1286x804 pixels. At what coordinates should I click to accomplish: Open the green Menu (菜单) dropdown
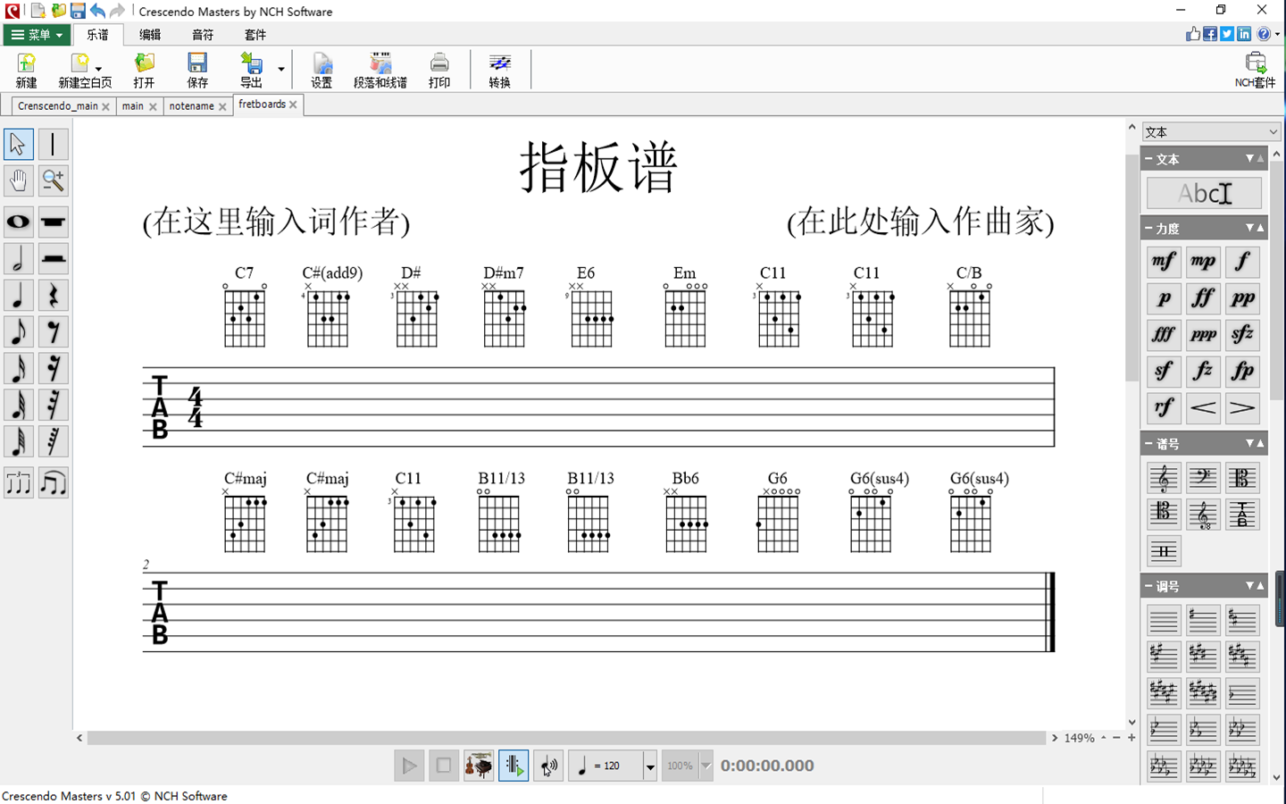click(x=37, y=35)
